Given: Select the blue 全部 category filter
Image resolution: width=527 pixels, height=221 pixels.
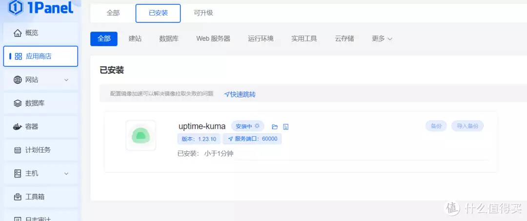Looking at the screenshot, I should (104, 39).
